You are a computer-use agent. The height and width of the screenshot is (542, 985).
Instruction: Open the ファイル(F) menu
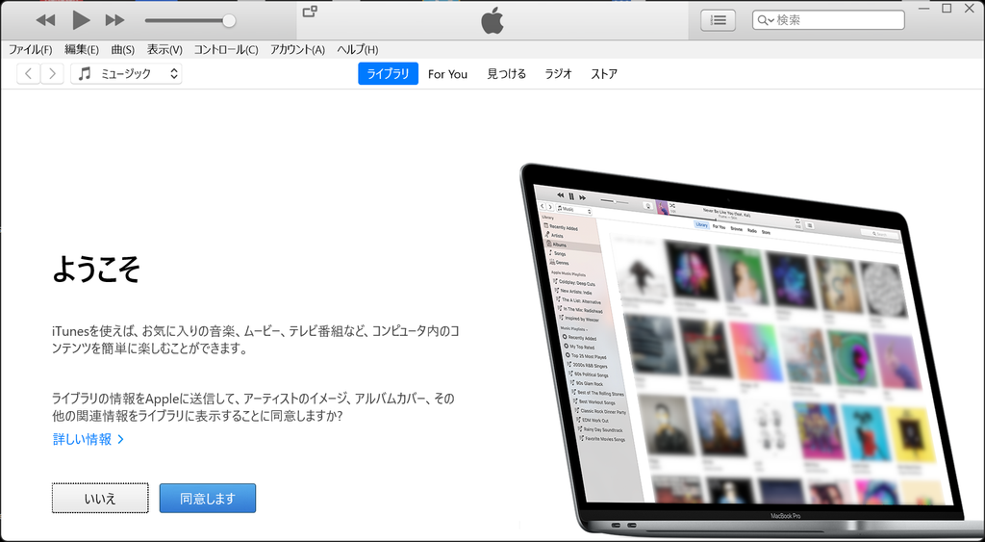pos(30,50)
